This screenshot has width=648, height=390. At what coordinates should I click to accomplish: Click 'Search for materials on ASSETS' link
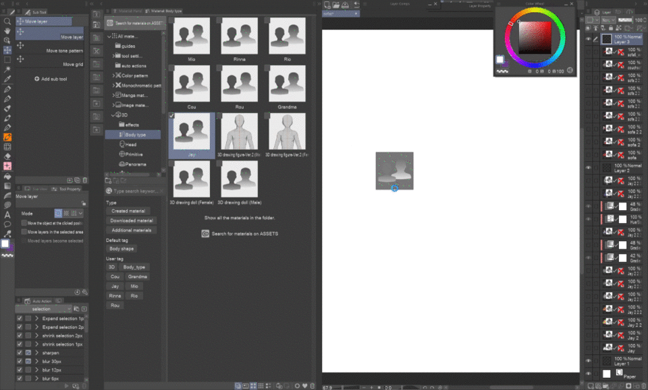[x=240, y=234]
